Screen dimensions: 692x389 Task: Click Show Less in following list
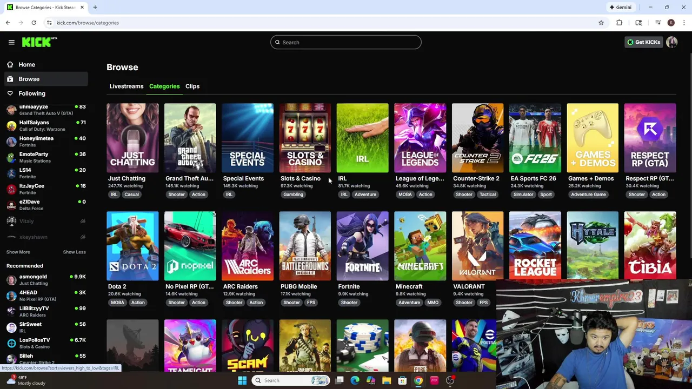74,252
